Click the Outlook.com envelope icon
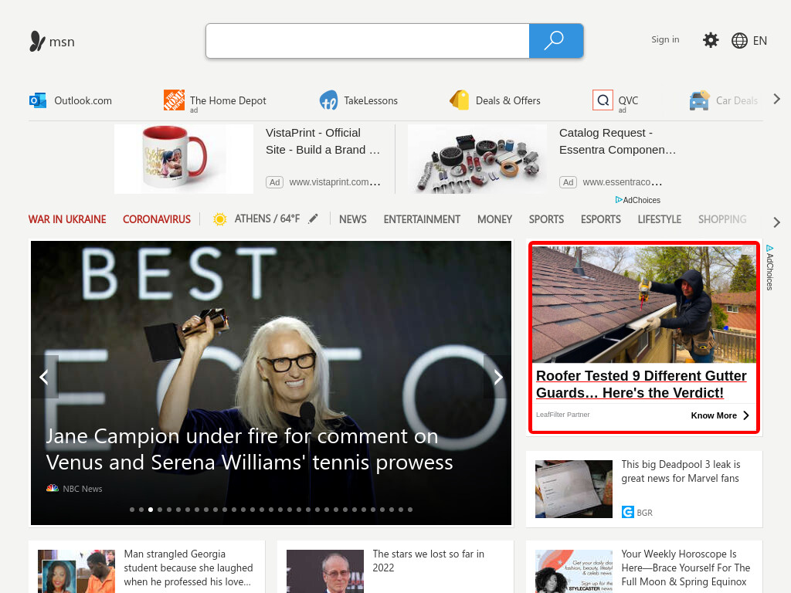The image size is (791, 593). click(x=38, y=100)
